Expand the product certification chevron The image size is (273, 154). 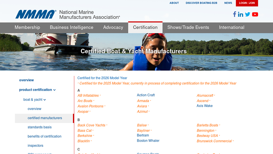coord(55,90)
